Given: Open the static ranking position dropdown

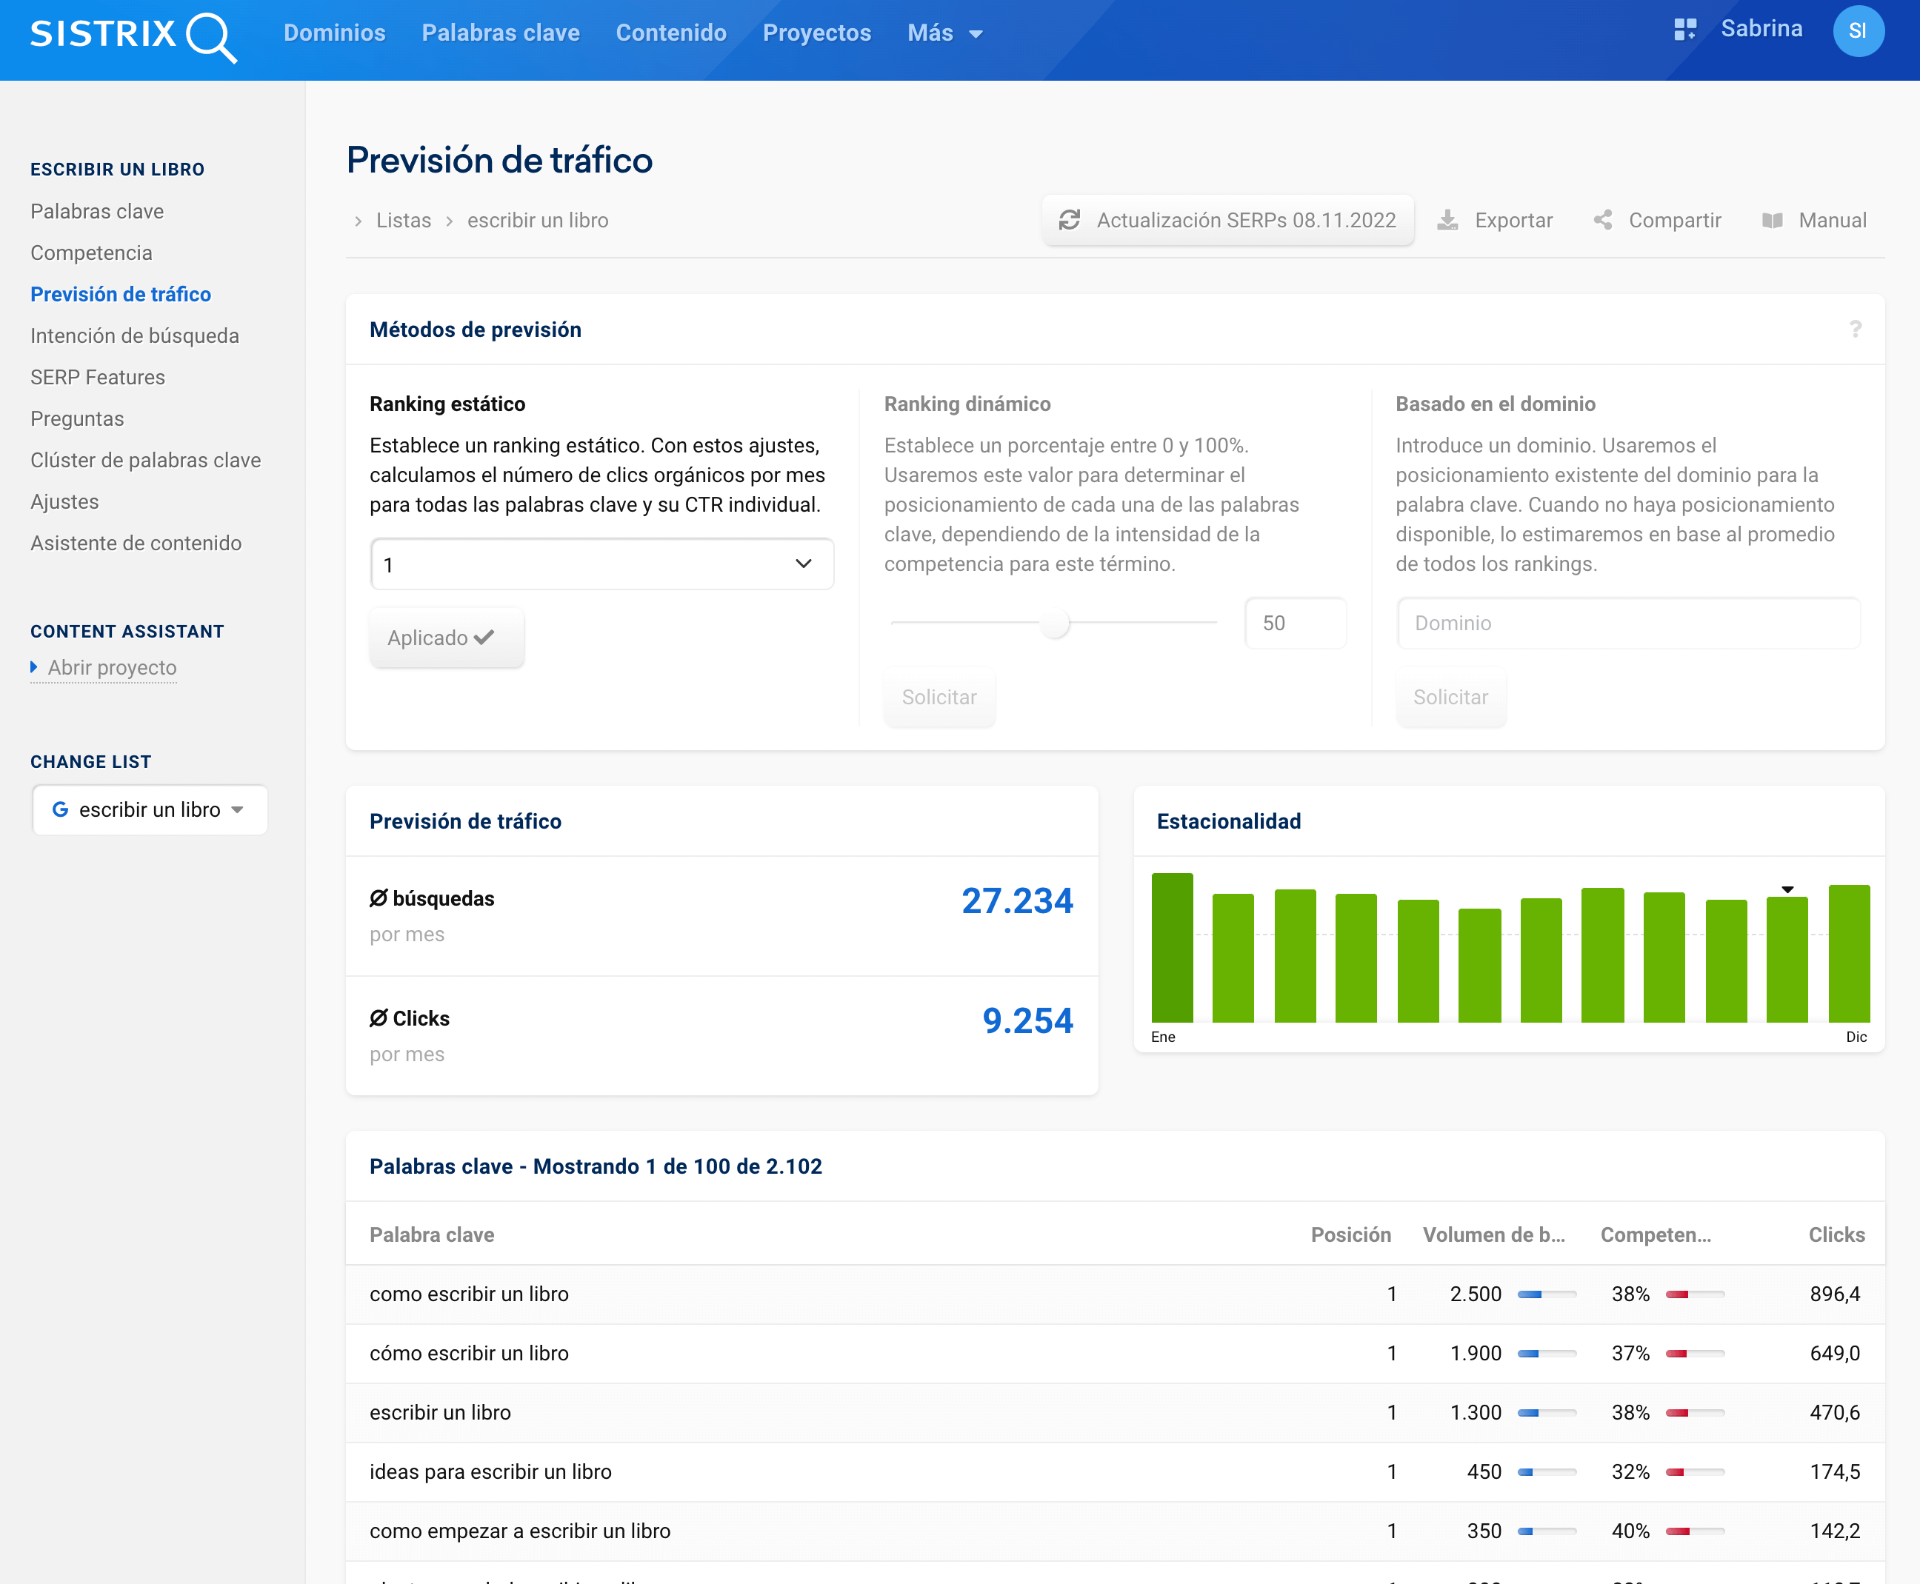Looking at the screenshot, I should click(x=601, y=564).
